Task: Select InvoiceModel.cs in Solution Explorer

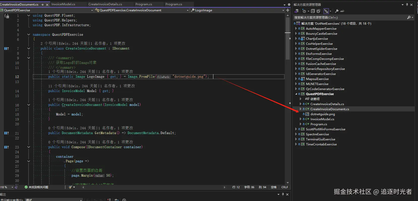Action: 322,119
